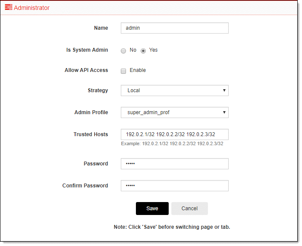
Task: Select the Yes radio button for Is System Admin
Action: pos(143,50)
